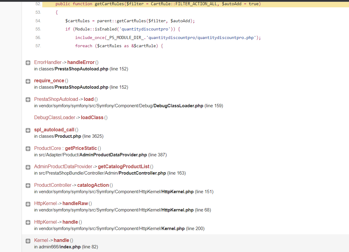Expand the ProductCore getPriceStatic trace entry

click(28, 149)
